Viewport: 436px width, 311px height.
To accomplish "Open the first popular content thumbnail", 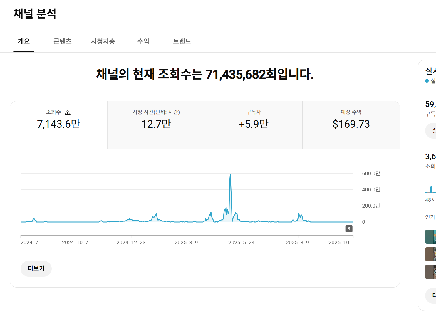I will tap(431, 237).
